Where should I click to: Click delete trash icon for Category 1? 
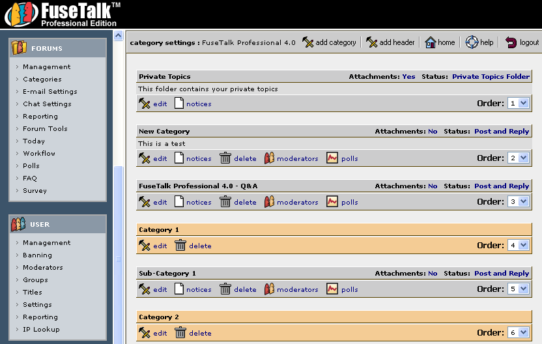tap(180, 246)
